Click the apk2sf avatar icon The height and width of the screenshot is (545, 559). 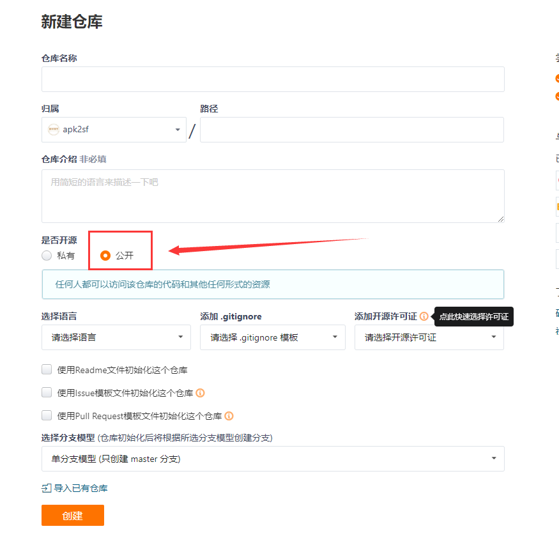point(54,130)
